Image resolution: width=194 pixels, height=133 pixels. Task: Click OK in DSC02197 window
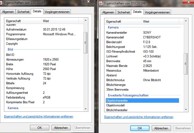[40, 128]
